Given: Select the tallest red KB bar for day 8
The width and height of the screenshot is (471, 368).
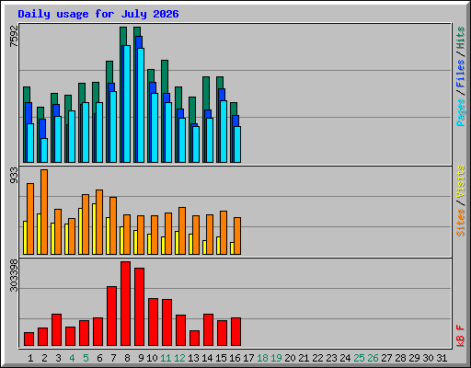Looking at the screenshot, I should coord(125,304).
